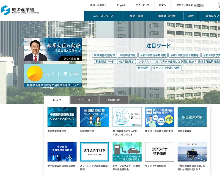
Task: Click the 文字サイズ変更 label
Action: [x=185, y=5]
